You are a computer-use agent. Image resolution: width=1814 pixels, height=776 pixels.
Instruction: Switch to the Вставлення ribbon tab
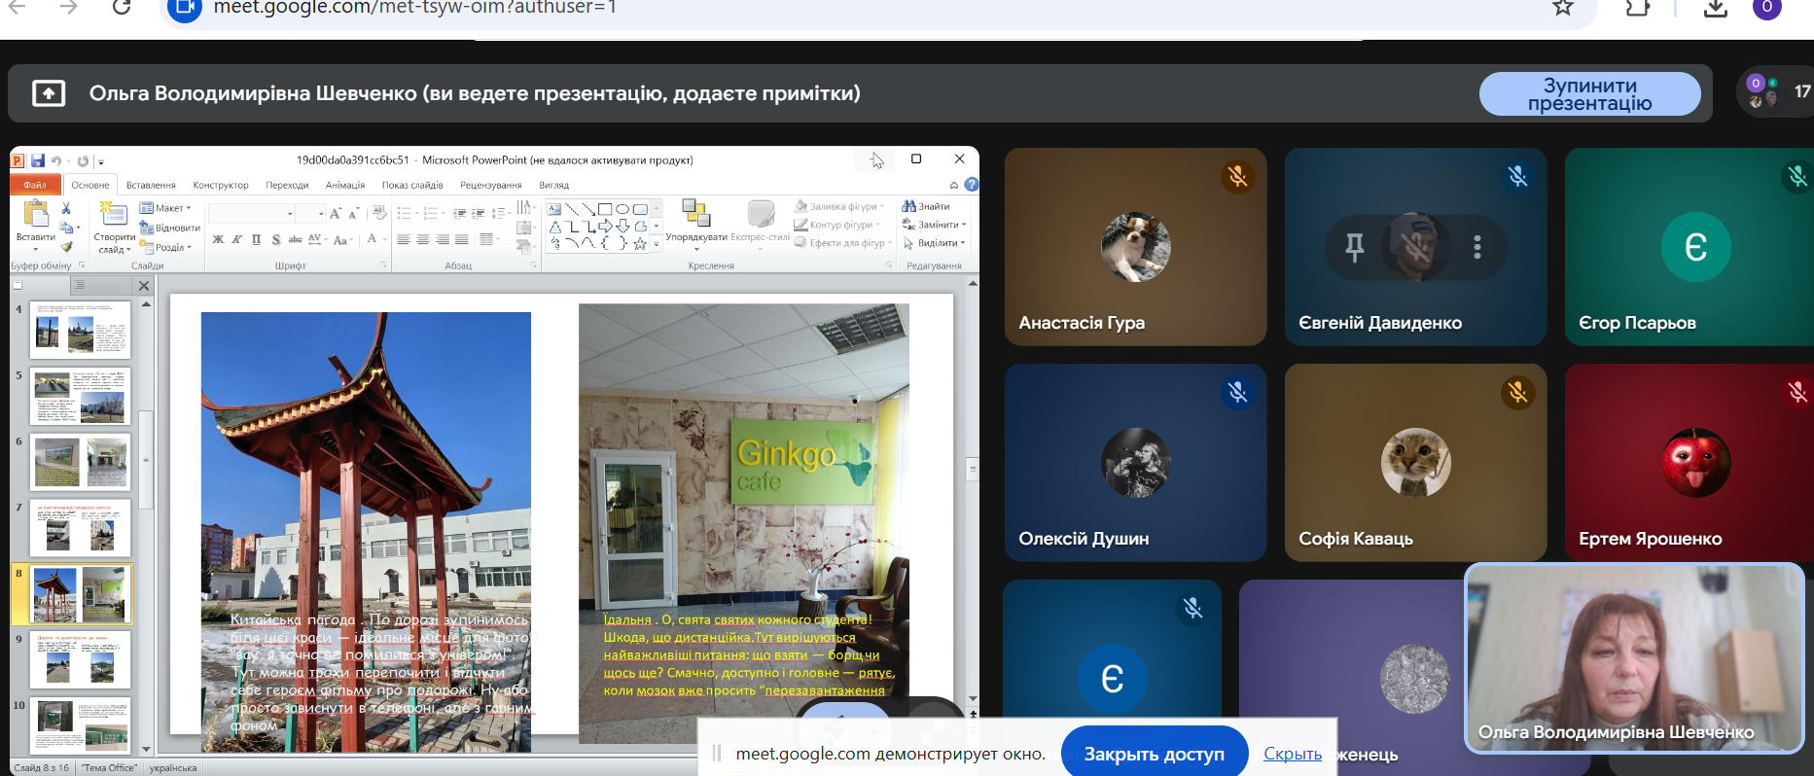151,185
